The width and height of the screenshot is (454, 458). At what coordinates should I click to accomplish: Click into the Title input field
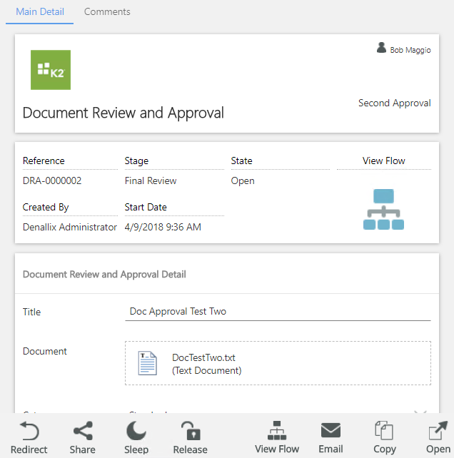(x=278, y=312)
